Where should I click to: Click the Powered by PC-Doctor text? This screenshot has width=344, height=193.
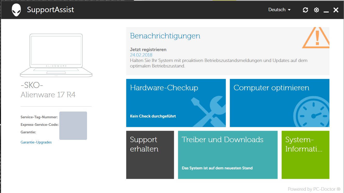[x=314, y=189]
